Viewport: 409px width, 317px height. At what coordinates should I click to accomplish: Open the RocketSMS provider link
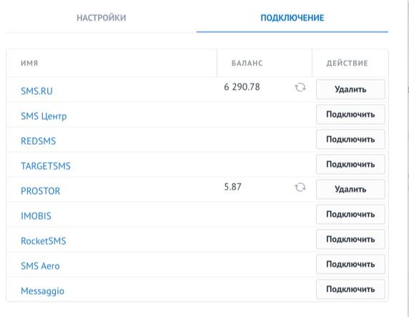[44, 241]
